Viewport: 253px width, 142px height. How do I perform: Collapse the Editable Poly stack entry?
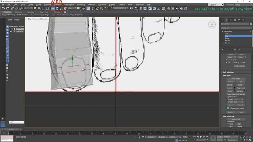[x=222, y=31]
